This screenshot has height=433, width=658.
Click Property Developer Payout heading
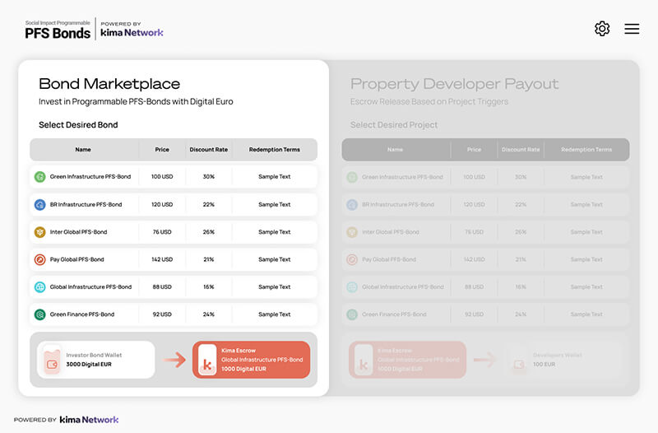pos(455,84)
